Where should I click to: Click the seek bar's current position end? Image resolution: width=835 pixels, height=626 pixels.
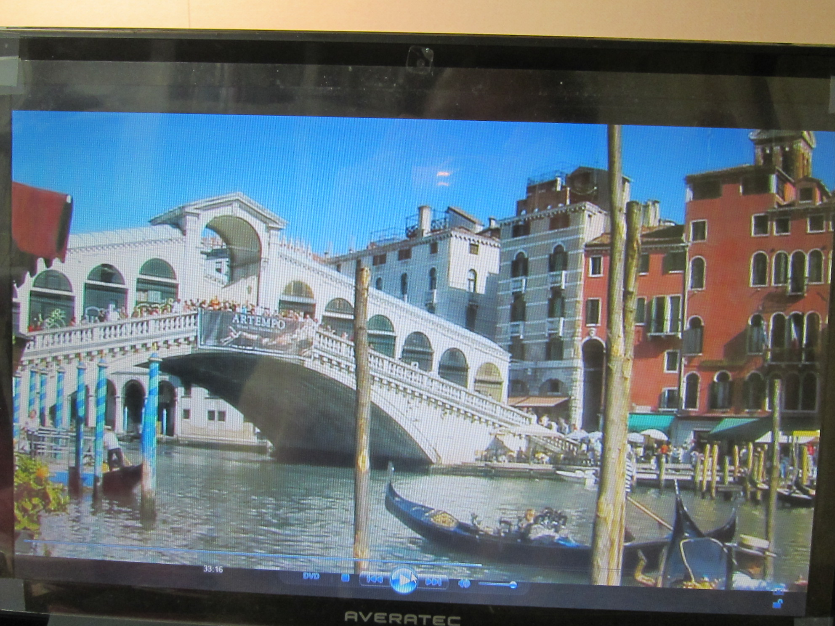(480, 565)
